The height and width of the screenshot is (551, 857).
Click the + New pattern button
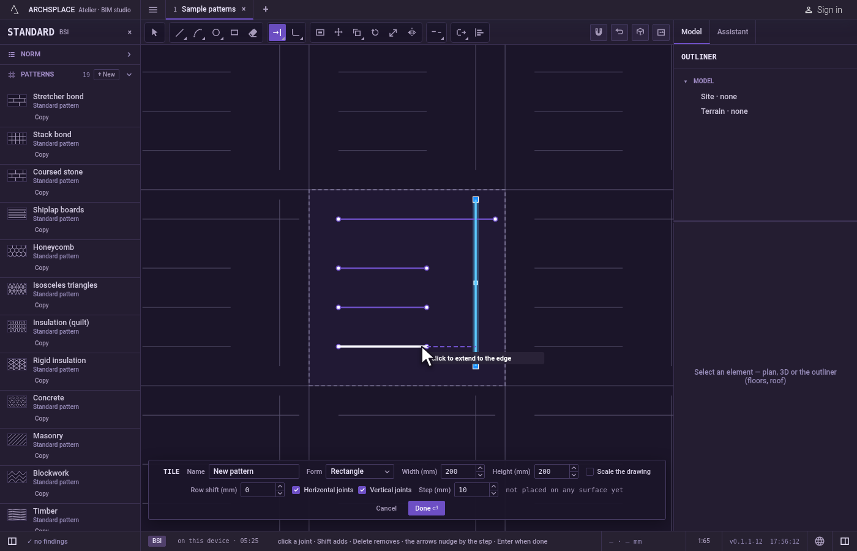pyautogui.click(x=107, y=75)
